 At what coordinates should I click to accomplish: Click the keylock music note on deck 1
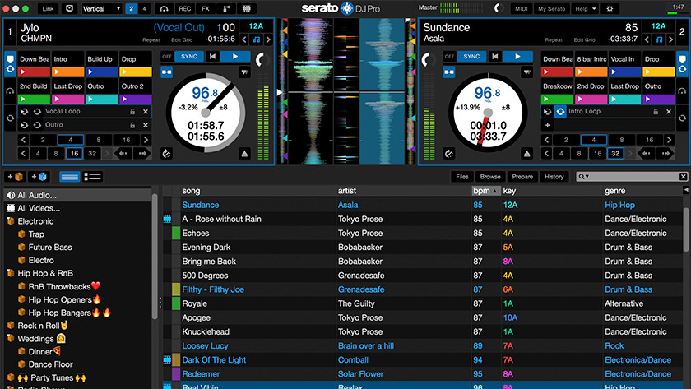[257, 39]
